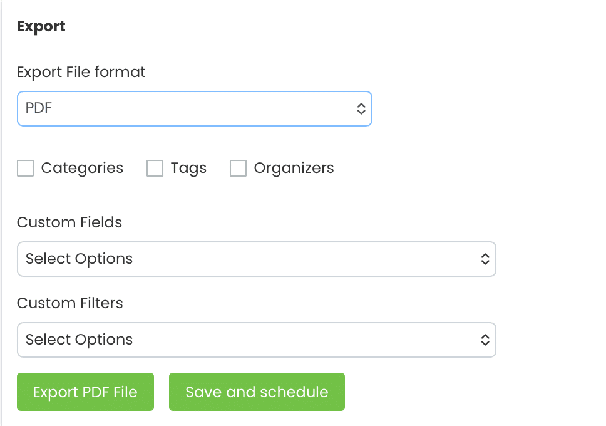Image resolution: width=606 pixels, height=426 pixels.
Task: Enable the Tags checkbox
Action: coord(155,168)
